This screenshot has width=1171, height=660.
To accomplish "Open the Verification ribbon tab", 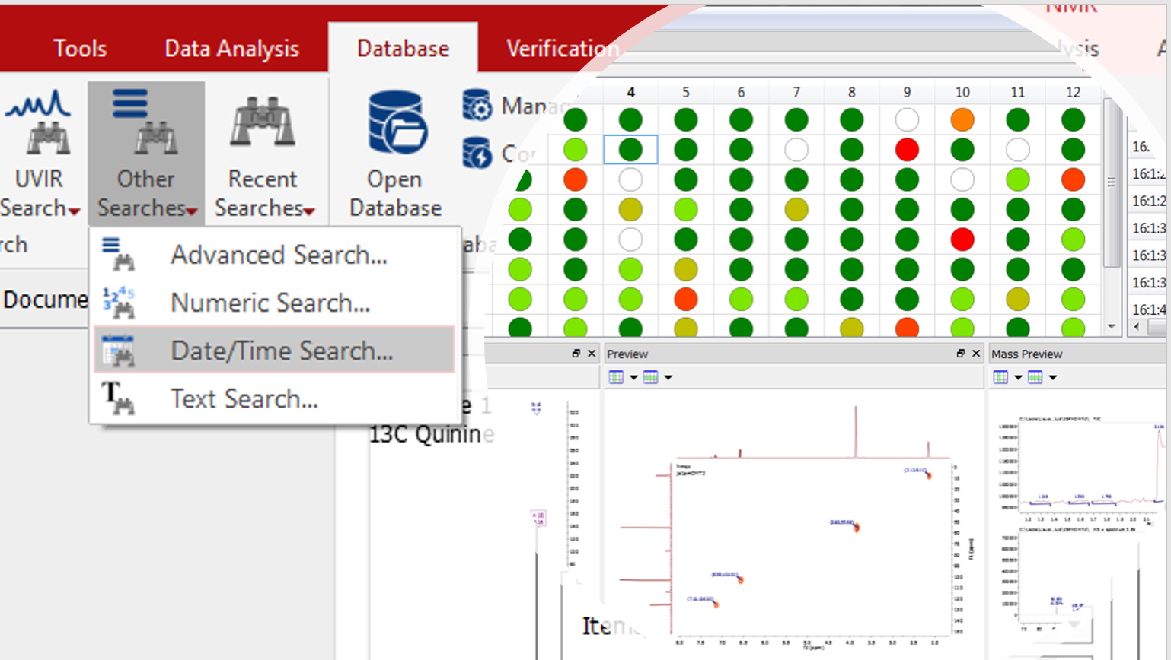I will click(x=562, y=49).
